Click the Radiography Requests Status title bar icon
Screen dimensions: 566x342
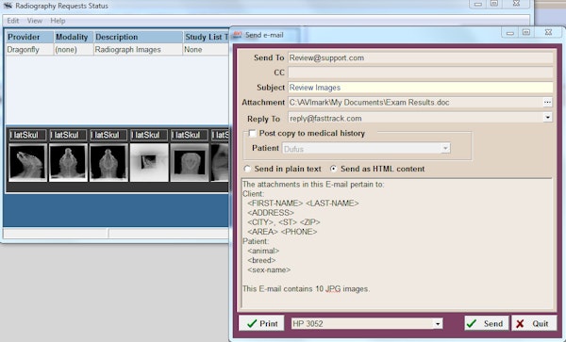pos(8,6)
